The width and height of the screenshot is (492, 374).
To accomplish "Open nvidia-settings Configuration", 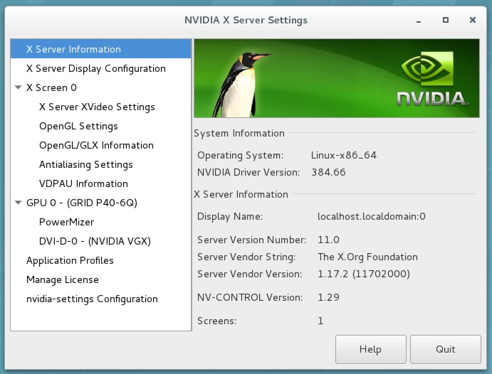I will point(92,299).
